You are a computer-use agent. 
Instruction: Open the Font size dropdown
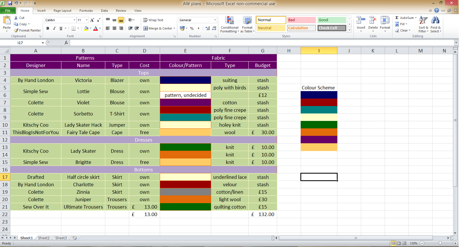87,20
